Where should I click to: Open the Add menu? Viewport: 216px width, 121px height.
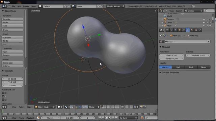[19, 6]
